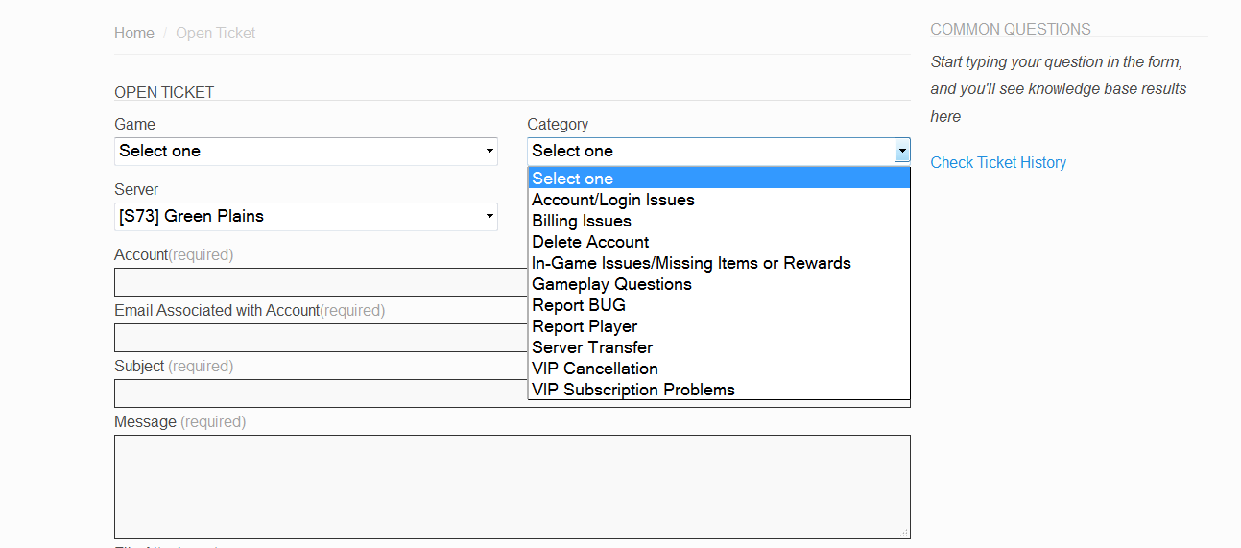1241x548 pixels.
Task: Open the Server dropdown showing Green Plains
Action: coord(305,216)
